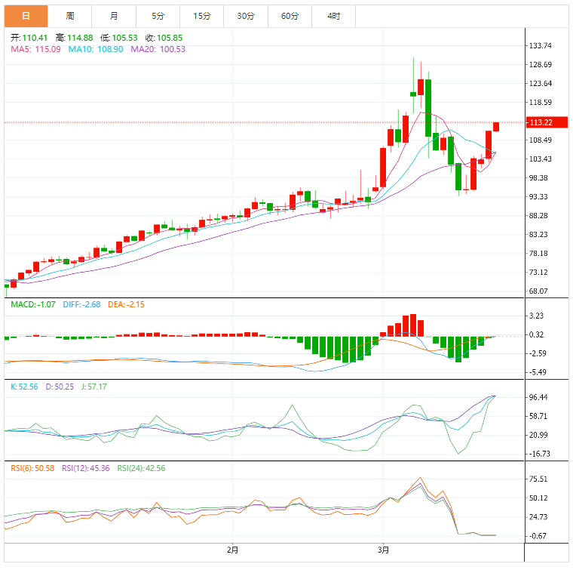573x570 pixels.
Task: Select the daily 日 chart tab
Action: click(x=26, y=16)
